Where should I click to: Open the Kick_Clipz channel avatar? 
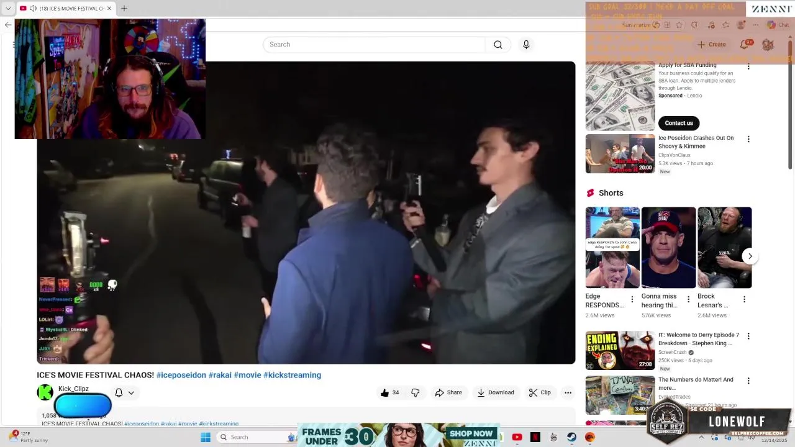pos(45,392)
